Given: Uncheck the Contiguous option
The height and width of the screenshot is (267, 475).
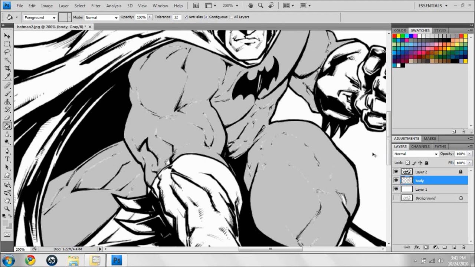Looking at the screenshot, I should click(207, 17).
